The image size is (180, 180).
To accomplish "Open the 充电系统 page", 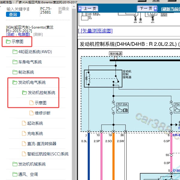I will click(35, 133).
